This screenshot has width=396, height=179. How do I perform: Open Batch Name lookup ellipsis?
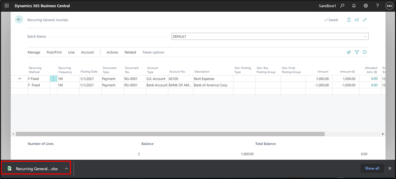tap(365, 36)
